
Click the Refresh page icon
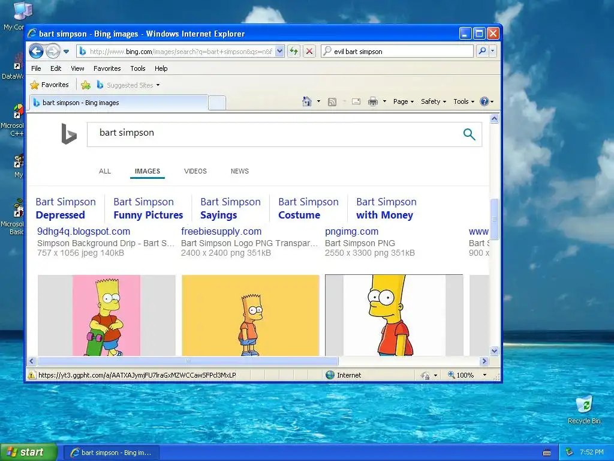pyautogui.click(x=294, y=51)
